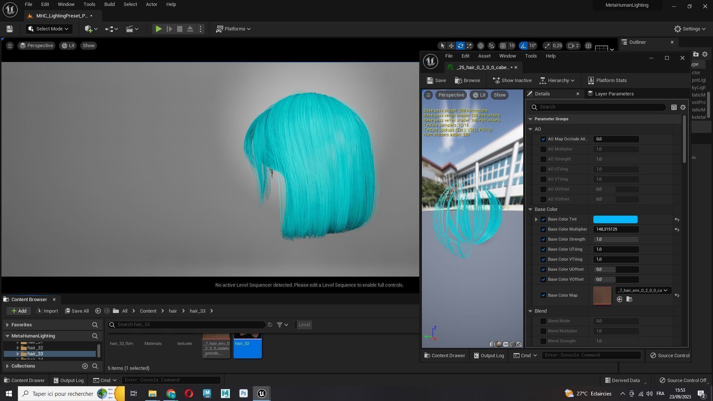The width and height of the screenshot is (713, 401).
Task: Open the Base Color Map texture dropdown
Action: coord(643,291)
